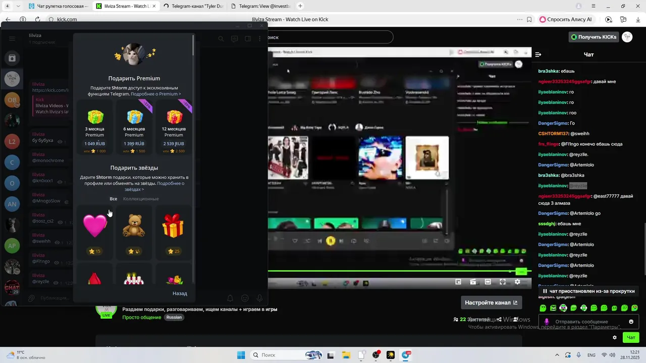Open File Explorer from the taskbar

[x=346, y=355]
